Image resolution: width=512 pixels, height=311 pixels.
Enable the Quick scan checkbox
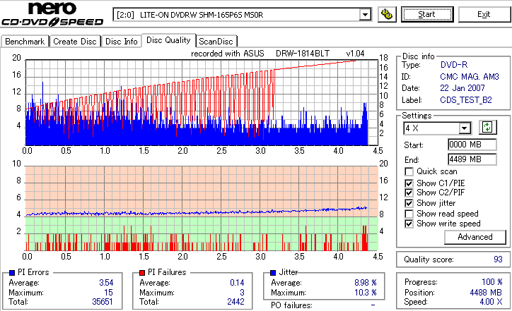[x=409, y=171]
